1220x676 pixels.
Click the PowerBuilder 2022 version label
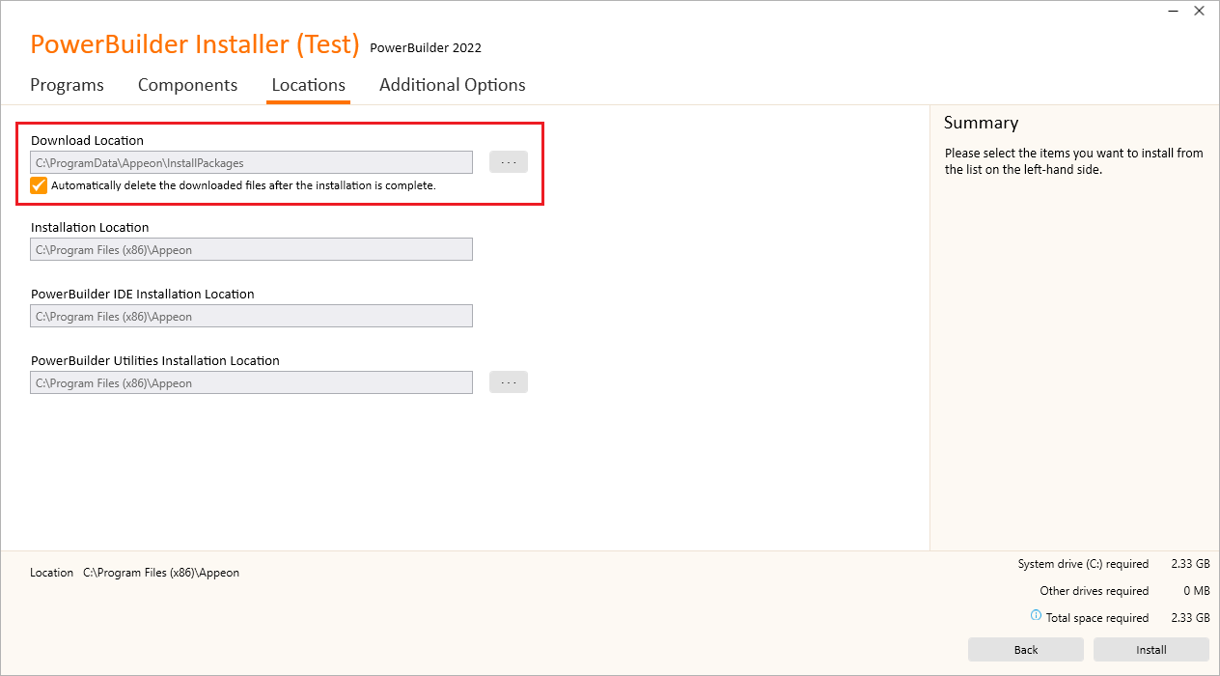point(426,48)
